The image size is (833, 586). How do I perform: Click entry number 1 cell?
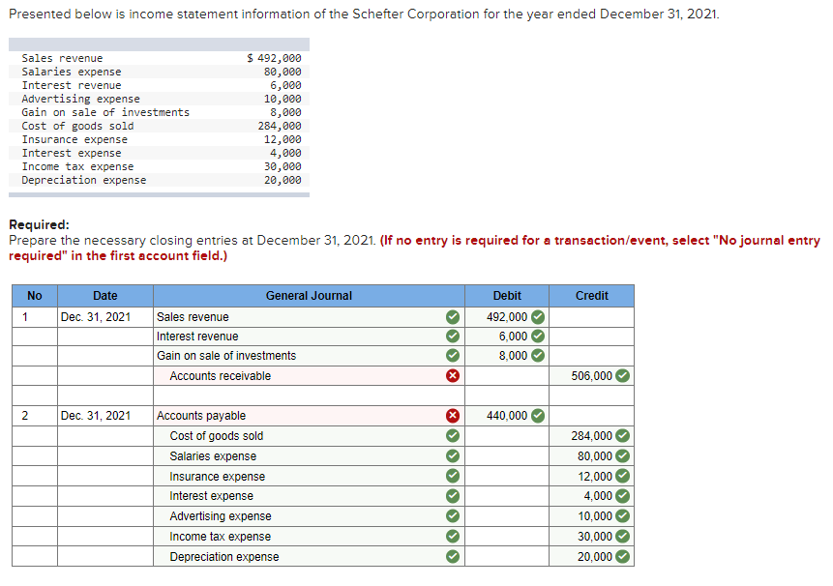coord(35,317)
